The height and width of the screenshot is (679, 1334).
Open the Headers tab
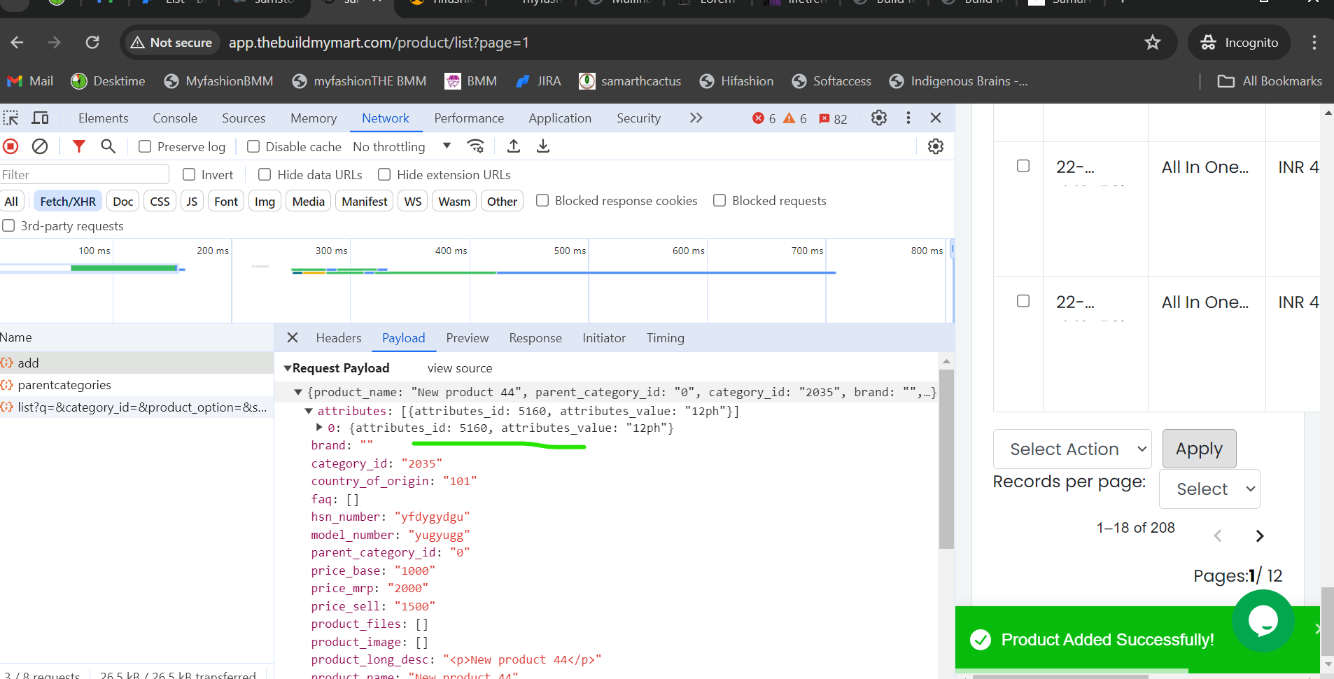[339, 338]
